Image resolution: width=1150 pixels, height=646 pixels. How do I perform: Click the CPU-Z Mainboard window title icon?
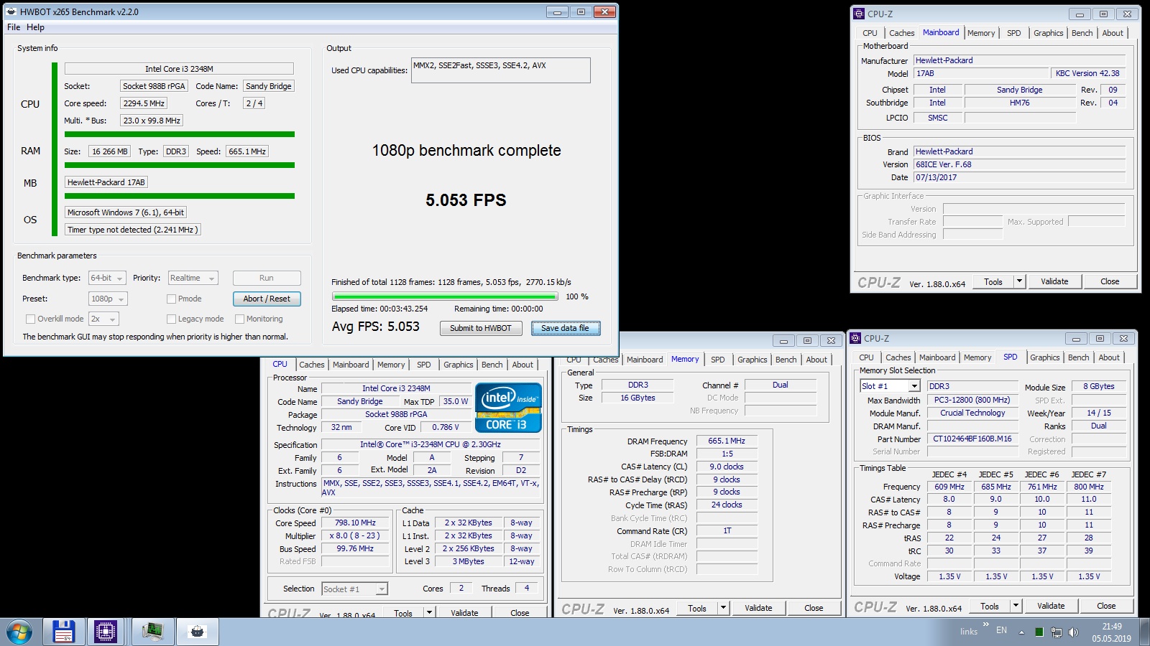click(859, 14)
